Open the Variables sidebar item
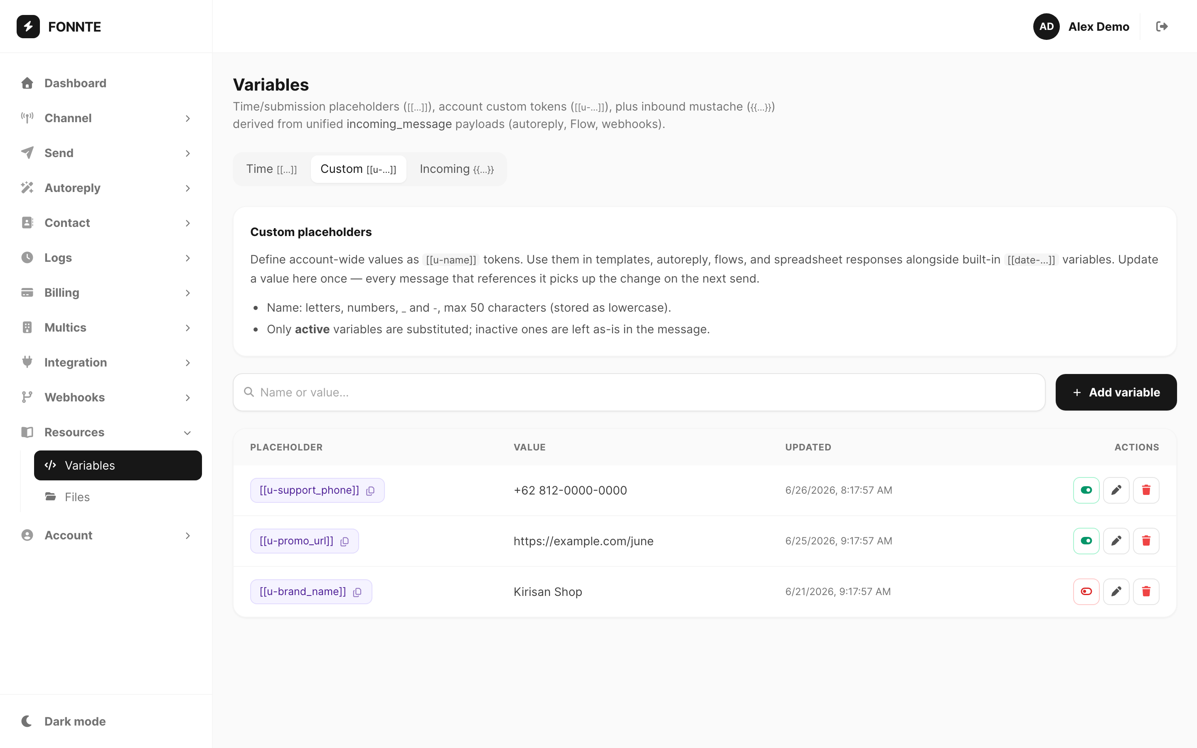The height and width of the screenshot is (748, 1197). [x=118, y=465]
